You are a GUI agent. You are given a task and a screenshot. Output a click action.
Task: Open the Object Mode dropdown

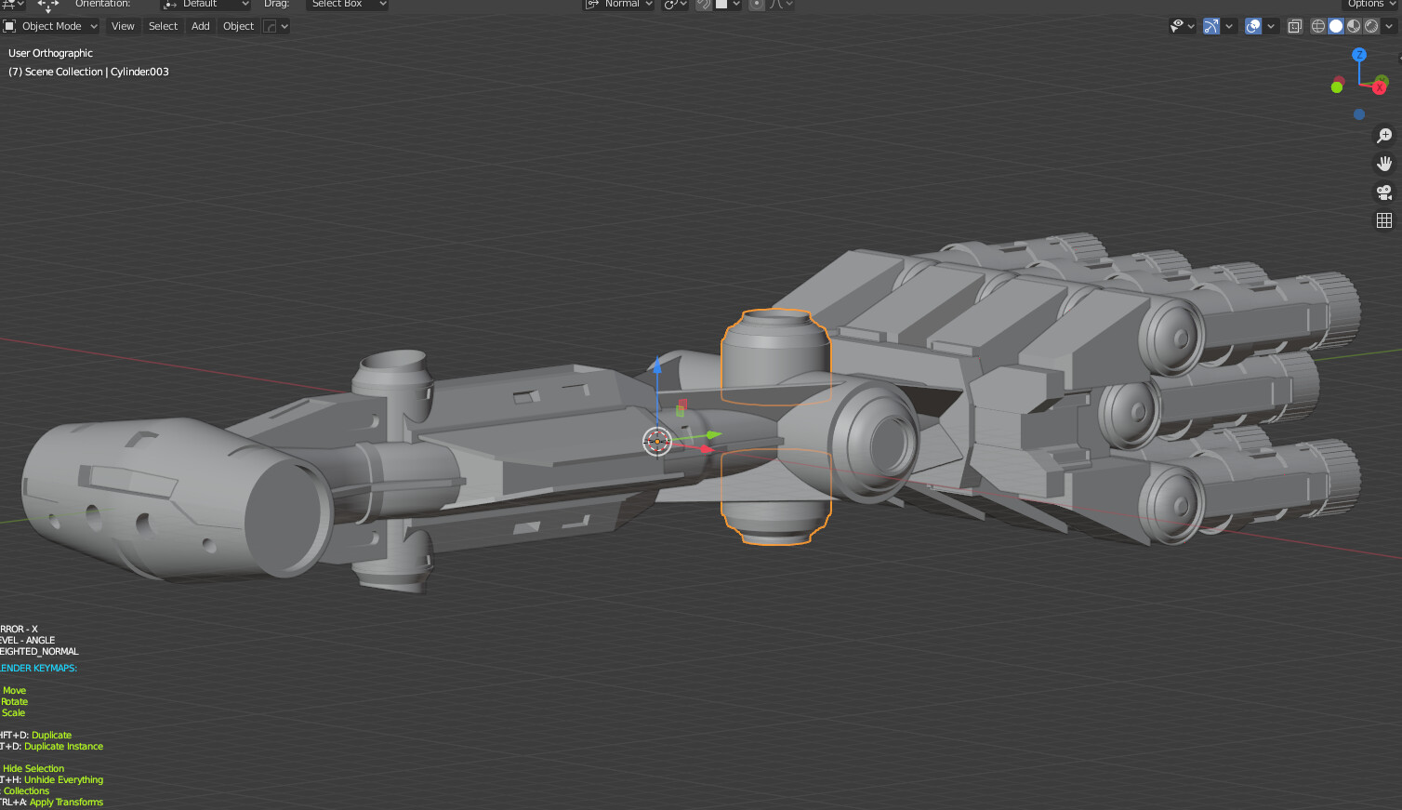point(51,26)
